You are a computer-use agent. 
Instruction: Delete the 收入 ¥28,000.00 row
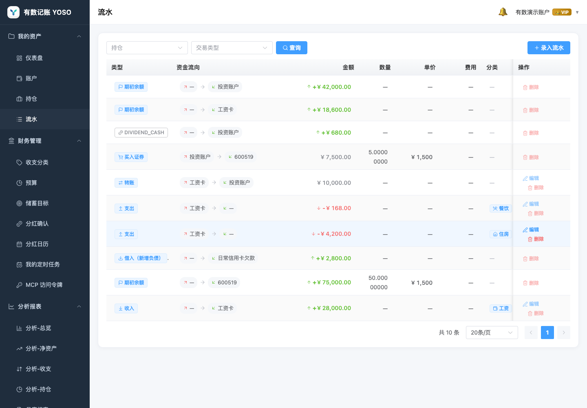[x=536, y=313]
